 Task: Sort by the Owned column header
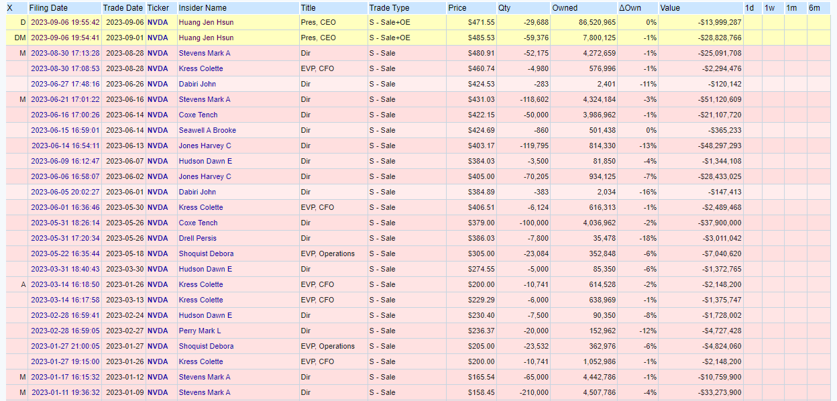coord(565,8)
